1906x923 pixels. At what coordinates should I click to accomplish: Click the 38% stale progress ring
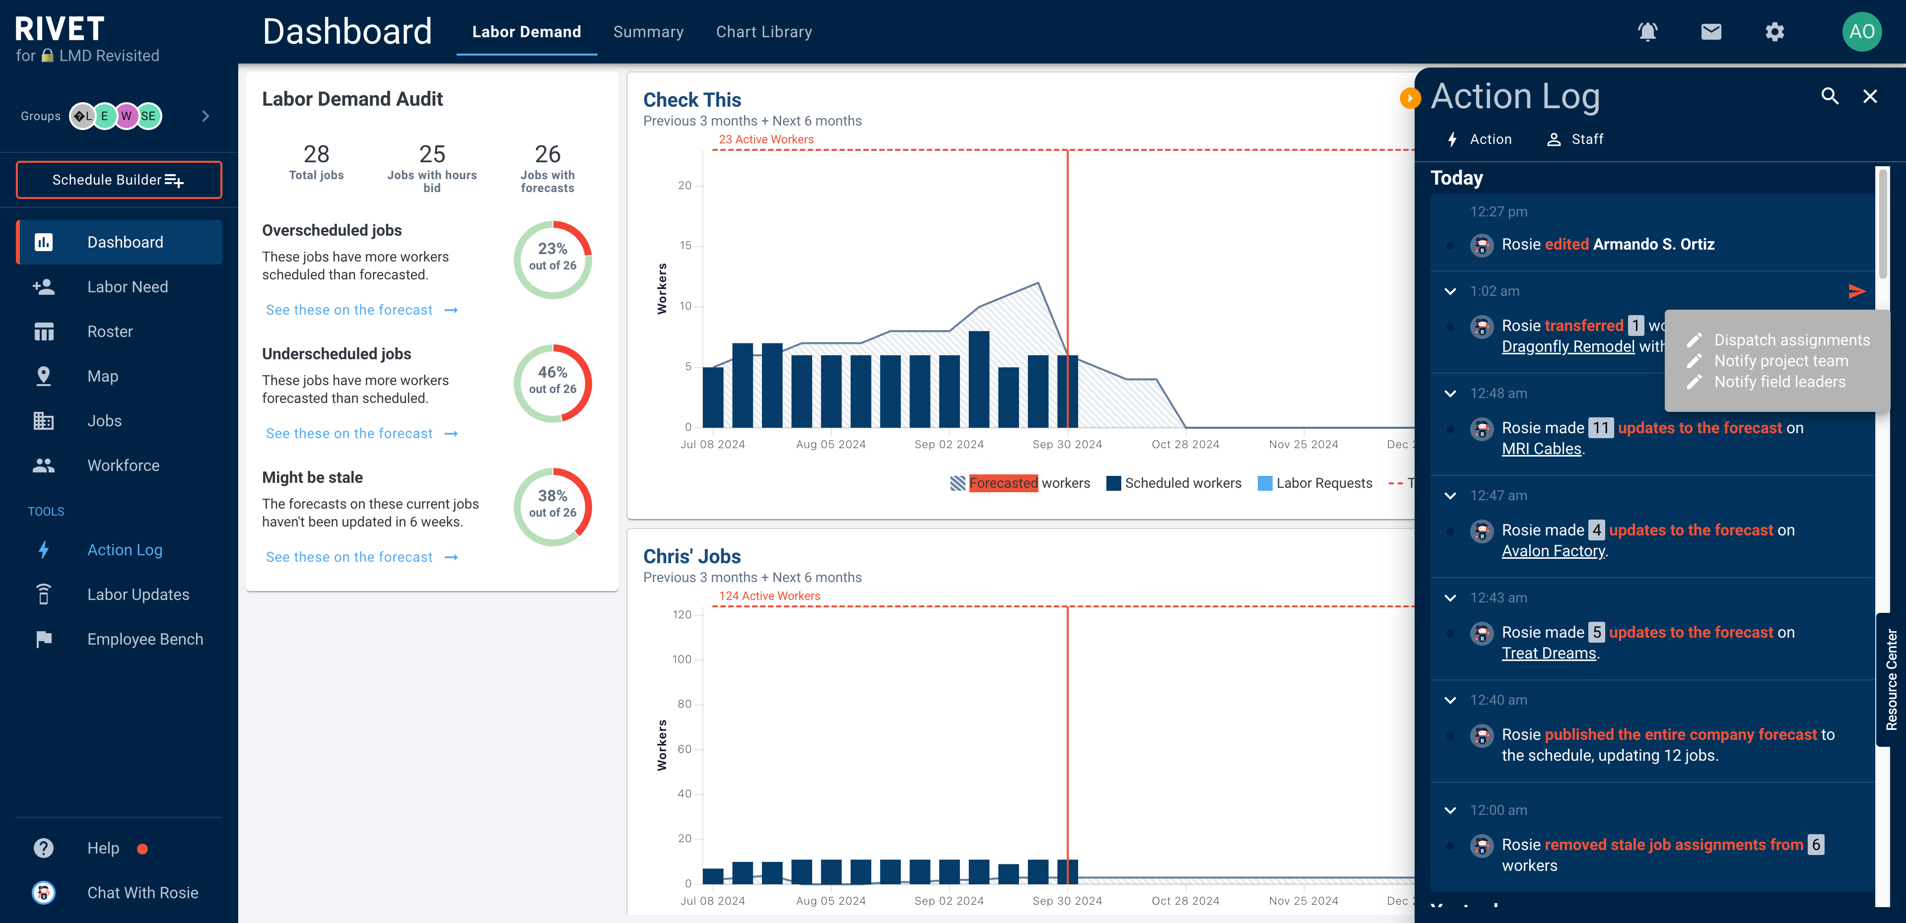(553, 507)
